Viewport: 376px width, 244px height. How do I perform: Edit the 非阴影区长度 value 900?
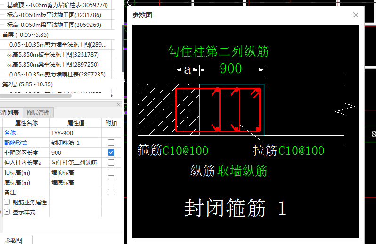click(x=75, y=152)
